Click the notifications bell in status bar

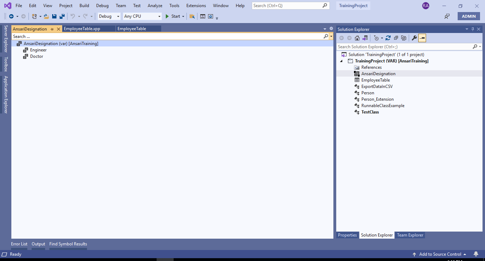476,254
